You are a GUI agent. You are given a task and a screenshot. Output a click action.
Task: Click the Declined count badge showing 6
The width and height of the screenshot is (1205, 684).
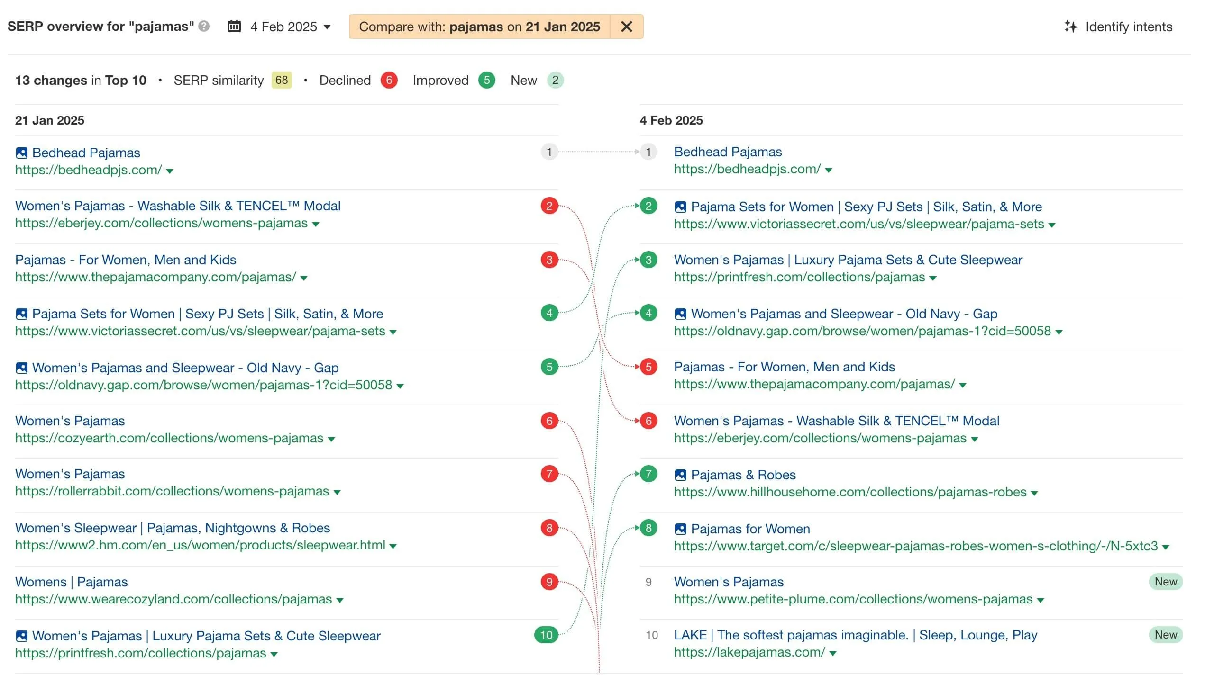pos(389,80)
